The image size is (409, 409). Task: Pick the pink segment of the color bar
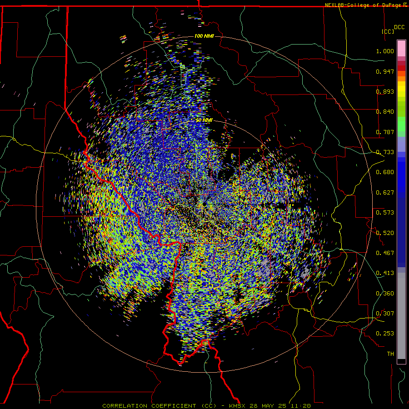coord(401,48)
